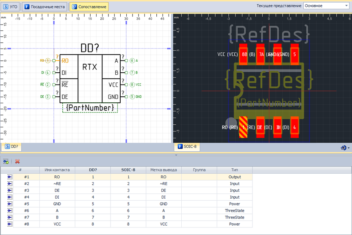Open the УГО section
The width and height of the screenshot is (352, 235).
click(x=11, y=7)
